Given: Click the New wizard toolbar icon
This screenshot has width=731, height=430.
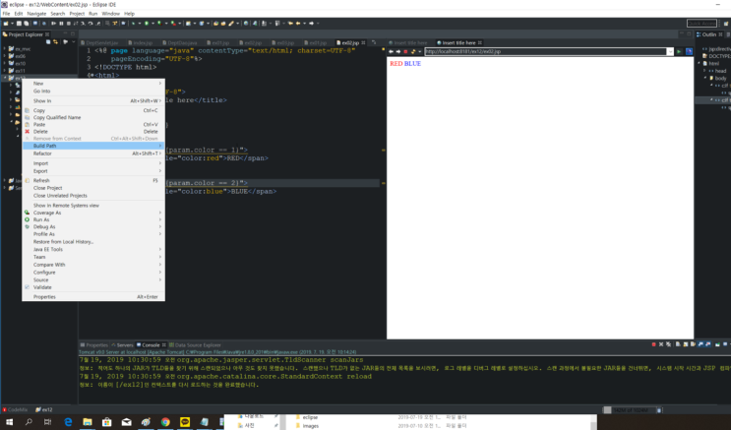Looking at the screenshot, I should point(6,24).
